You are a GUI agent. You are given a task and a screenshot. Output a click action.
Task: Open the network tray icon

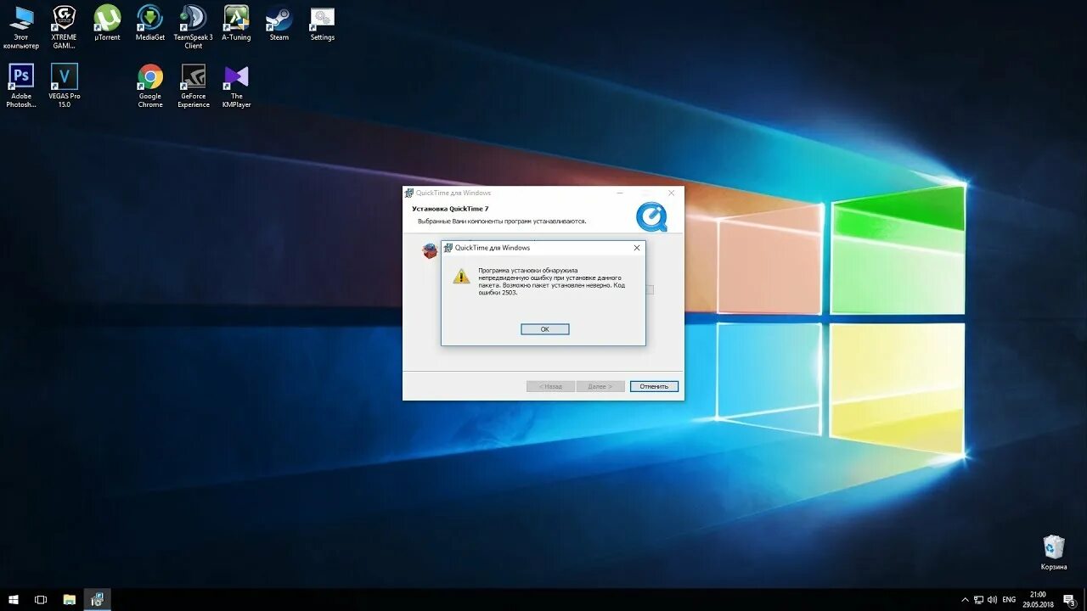click(978, 599)
